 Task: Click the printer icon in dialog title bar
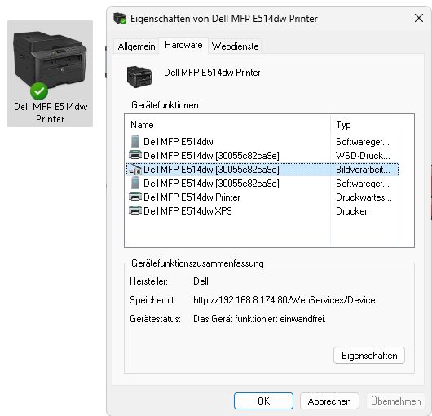point(120,19)
